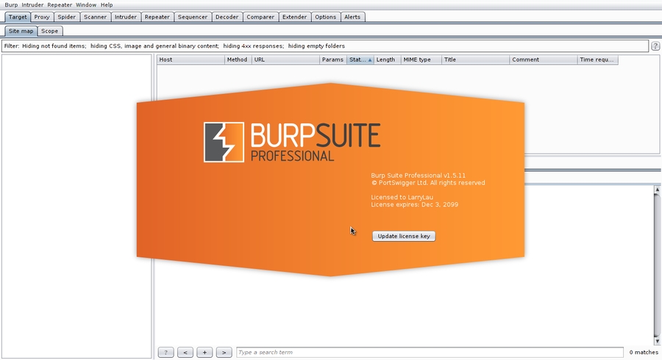Sort by the Time requested column

(597, 60)
